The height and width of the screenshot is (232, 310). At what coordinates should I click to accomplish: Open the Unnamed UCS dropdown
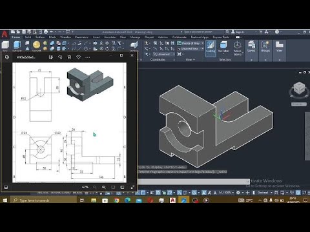(x=164, y=54)
